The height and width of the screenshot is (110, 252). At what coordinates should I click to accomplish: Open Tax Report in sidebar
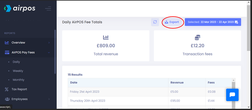point(19,89)
